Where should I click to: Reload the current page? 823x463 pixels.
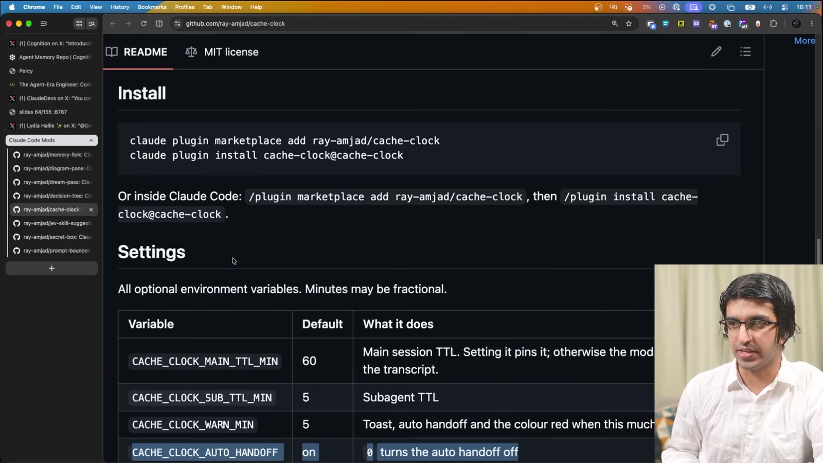click(x=144, y=24)
